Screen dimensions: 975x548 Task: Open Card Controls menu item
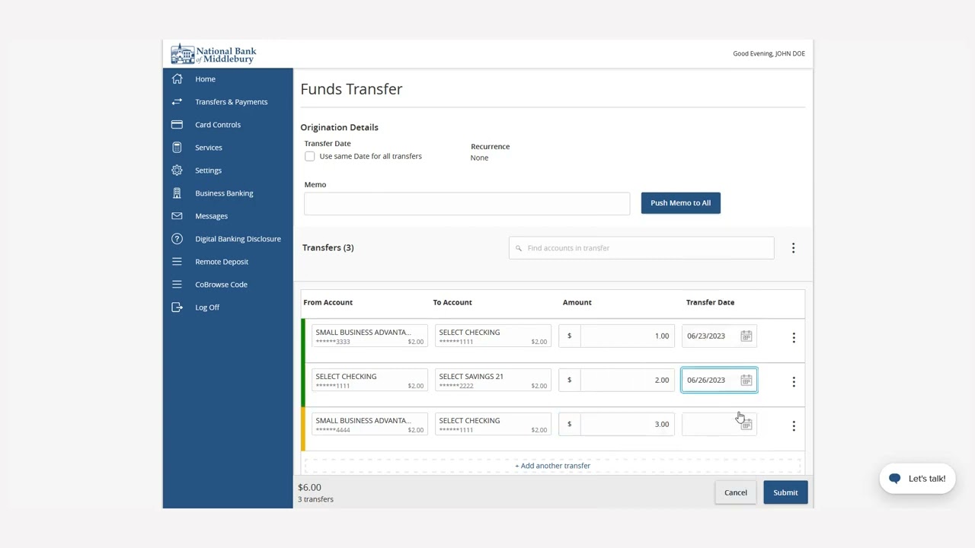pyautogui.click(x=218, y=125)
